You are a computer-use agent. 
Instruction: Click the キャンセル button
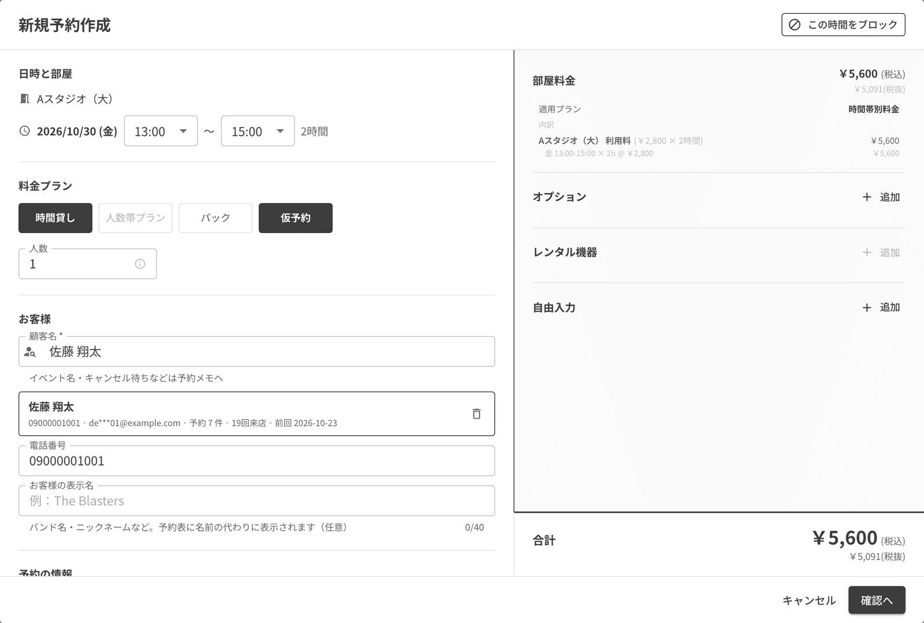coord(809,601)
